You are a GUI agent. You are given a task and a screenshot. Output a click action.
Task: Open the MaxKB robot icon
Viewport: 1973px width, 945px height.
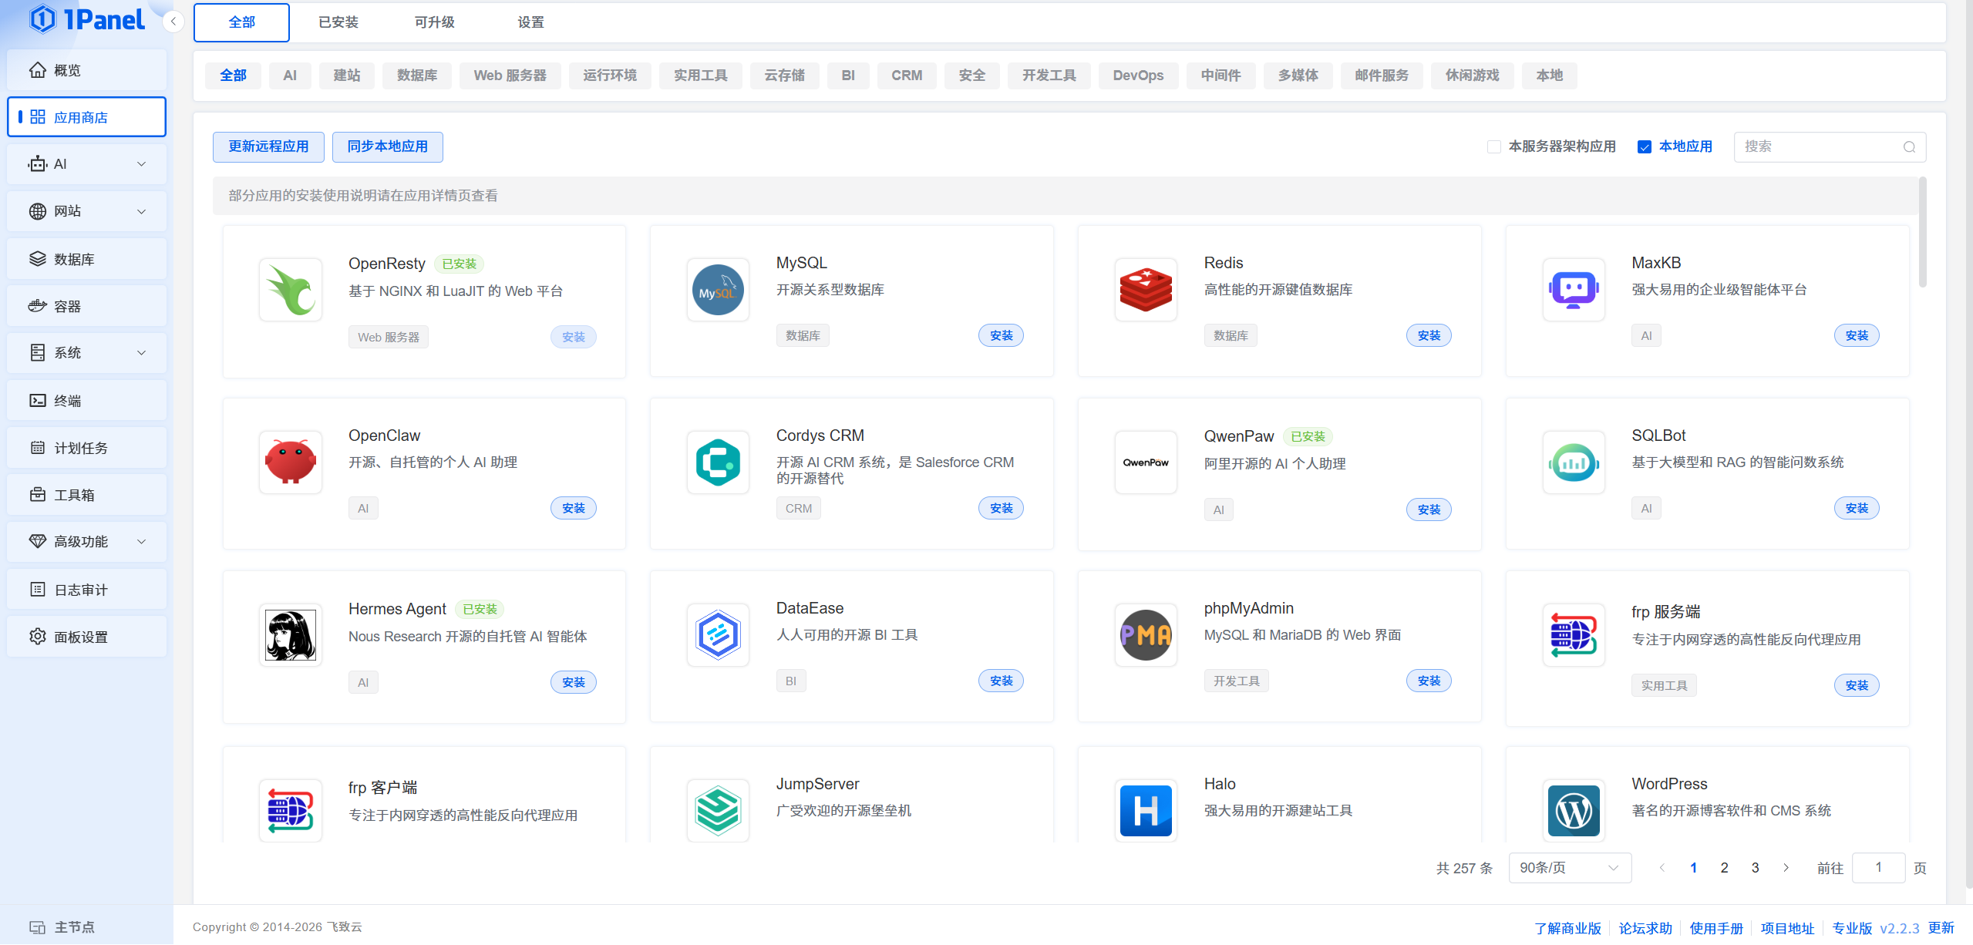click(x=1574, y=290)
